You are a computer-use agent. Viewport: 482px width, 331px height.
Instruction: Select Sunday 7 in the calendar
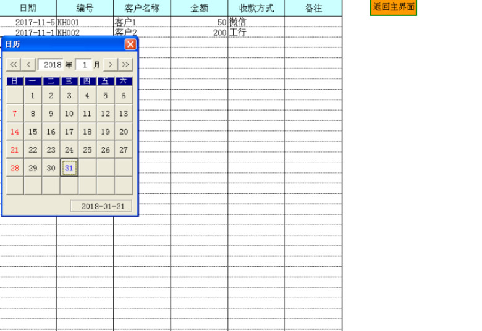point(14,114)
